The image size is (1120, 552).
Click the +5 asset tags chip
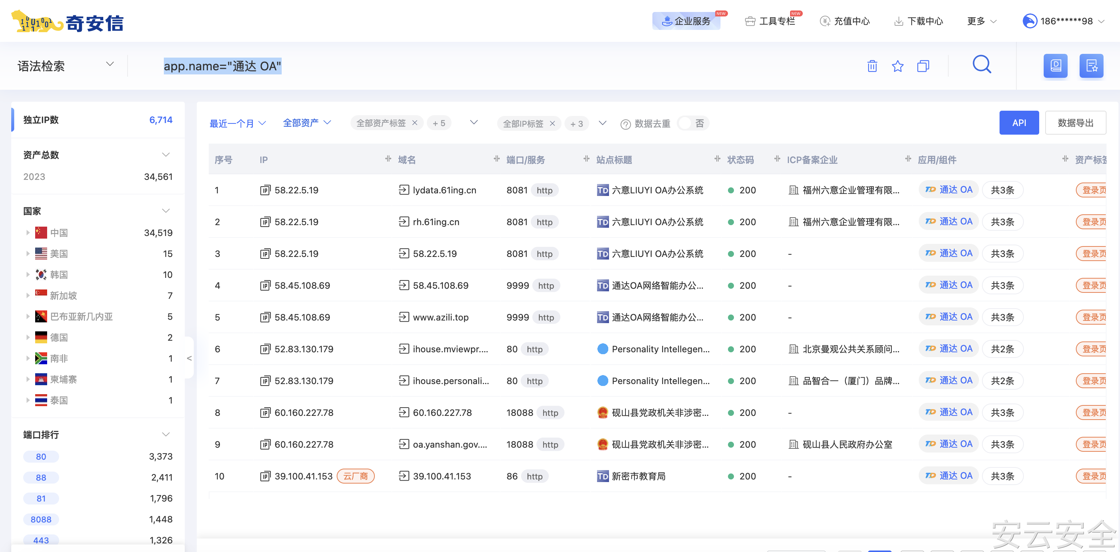(439, 123)
